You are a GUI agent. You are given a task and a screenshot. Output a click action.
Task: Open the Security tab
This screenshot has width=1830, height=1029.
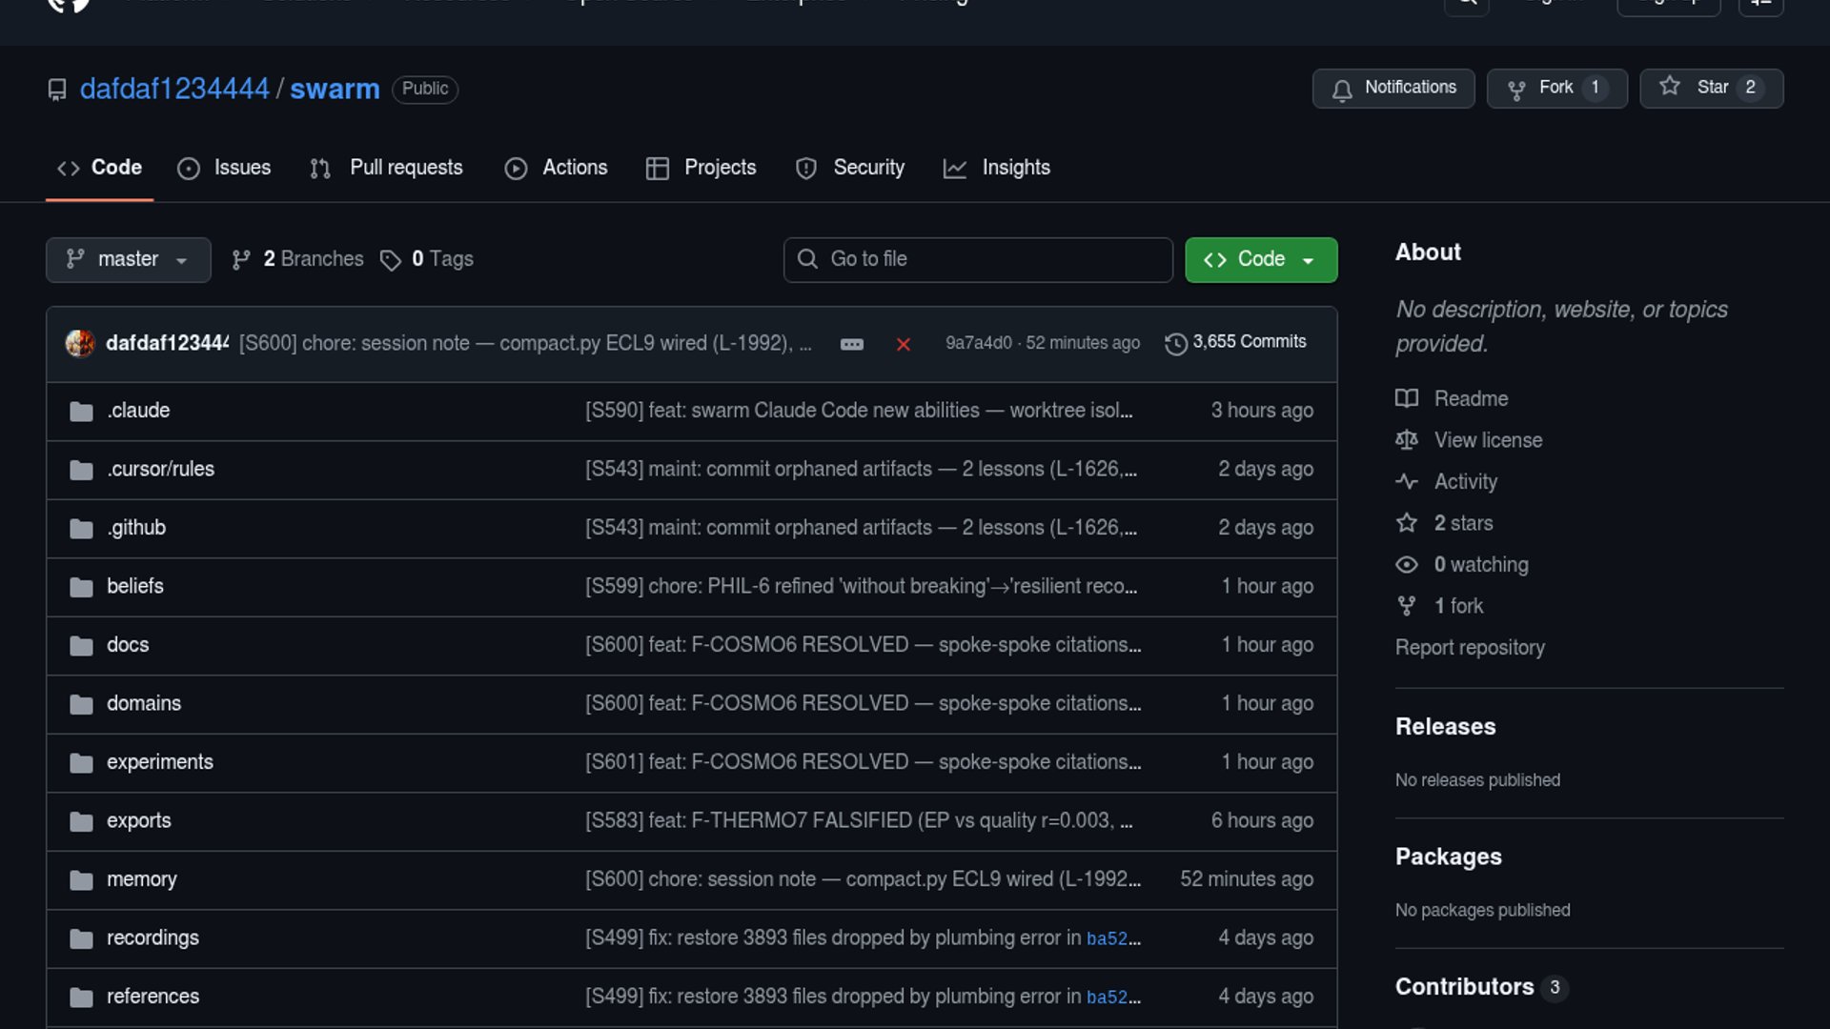[849, 168]
